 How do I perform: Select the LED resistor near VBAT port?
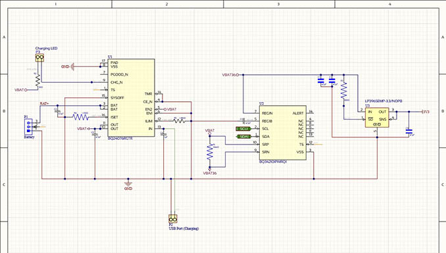coord(38,81)
